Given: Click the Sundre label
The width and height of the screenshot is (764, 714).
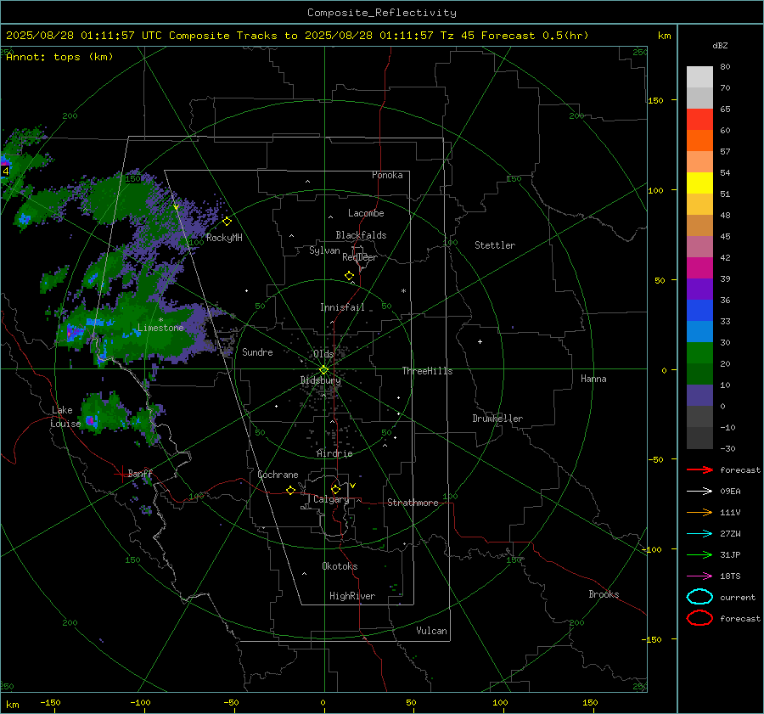Looking at the screenshot, I should pos(257,351).
